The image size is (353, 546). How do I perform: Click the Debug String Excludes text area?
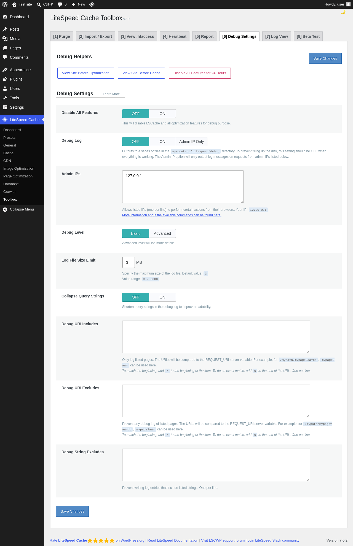[216, 465]
